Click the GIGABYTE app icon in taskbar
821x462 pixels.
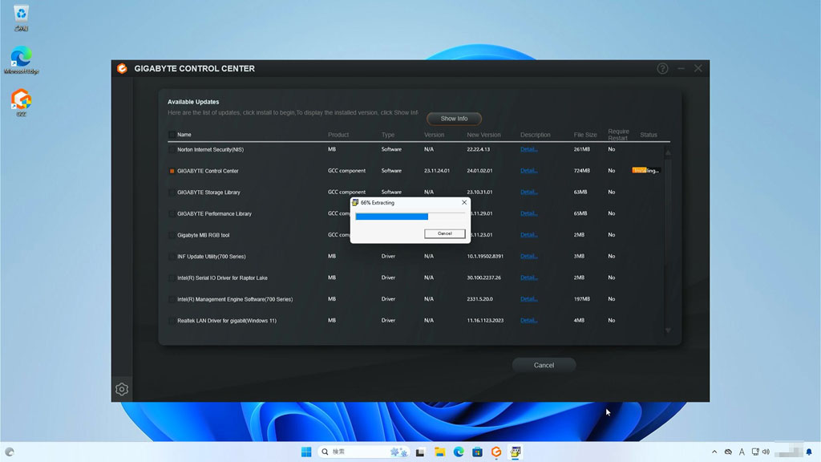[496, 452]
